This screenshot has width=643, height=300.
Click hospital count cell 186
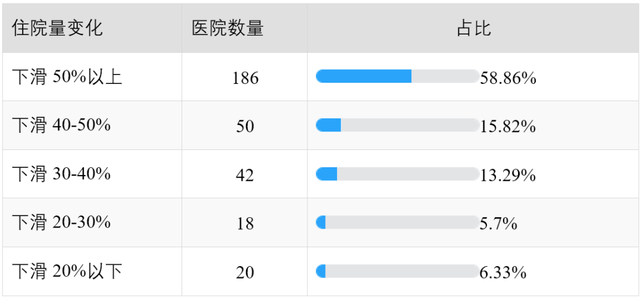(245, 78)
